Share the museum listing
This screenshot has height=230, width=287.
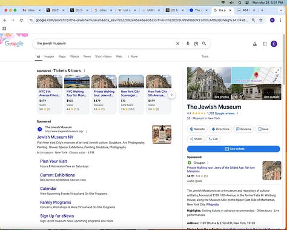click(196, 139)
